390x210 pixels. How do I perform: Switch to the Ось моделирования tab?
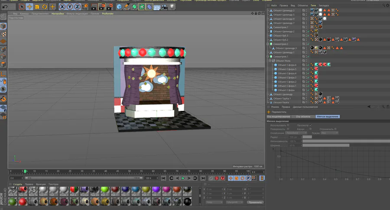[279, 116]
